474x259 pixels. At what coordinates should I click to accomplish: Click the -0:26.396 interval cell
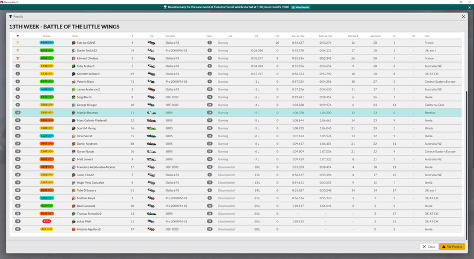[x=257, y=50]
